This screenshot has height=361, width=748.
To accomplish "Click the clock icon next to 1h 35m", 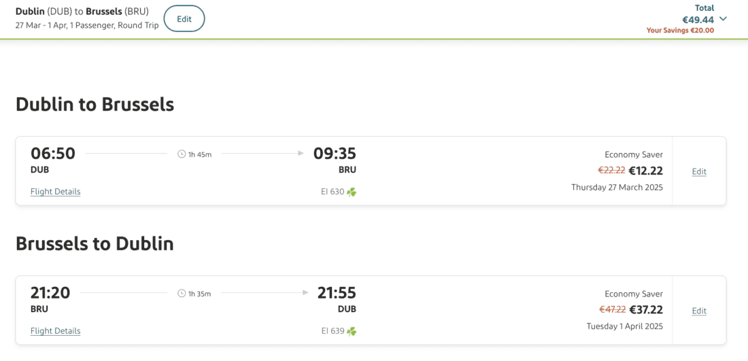I will pyautogui.click(x=182, y=294).
